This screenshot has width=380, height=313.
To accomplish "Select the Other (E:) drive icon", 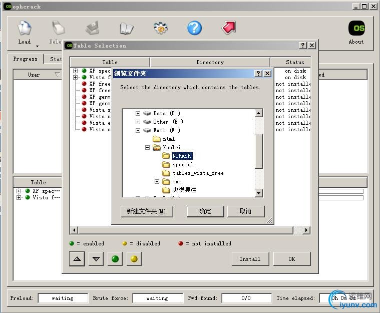I will 147,122.
